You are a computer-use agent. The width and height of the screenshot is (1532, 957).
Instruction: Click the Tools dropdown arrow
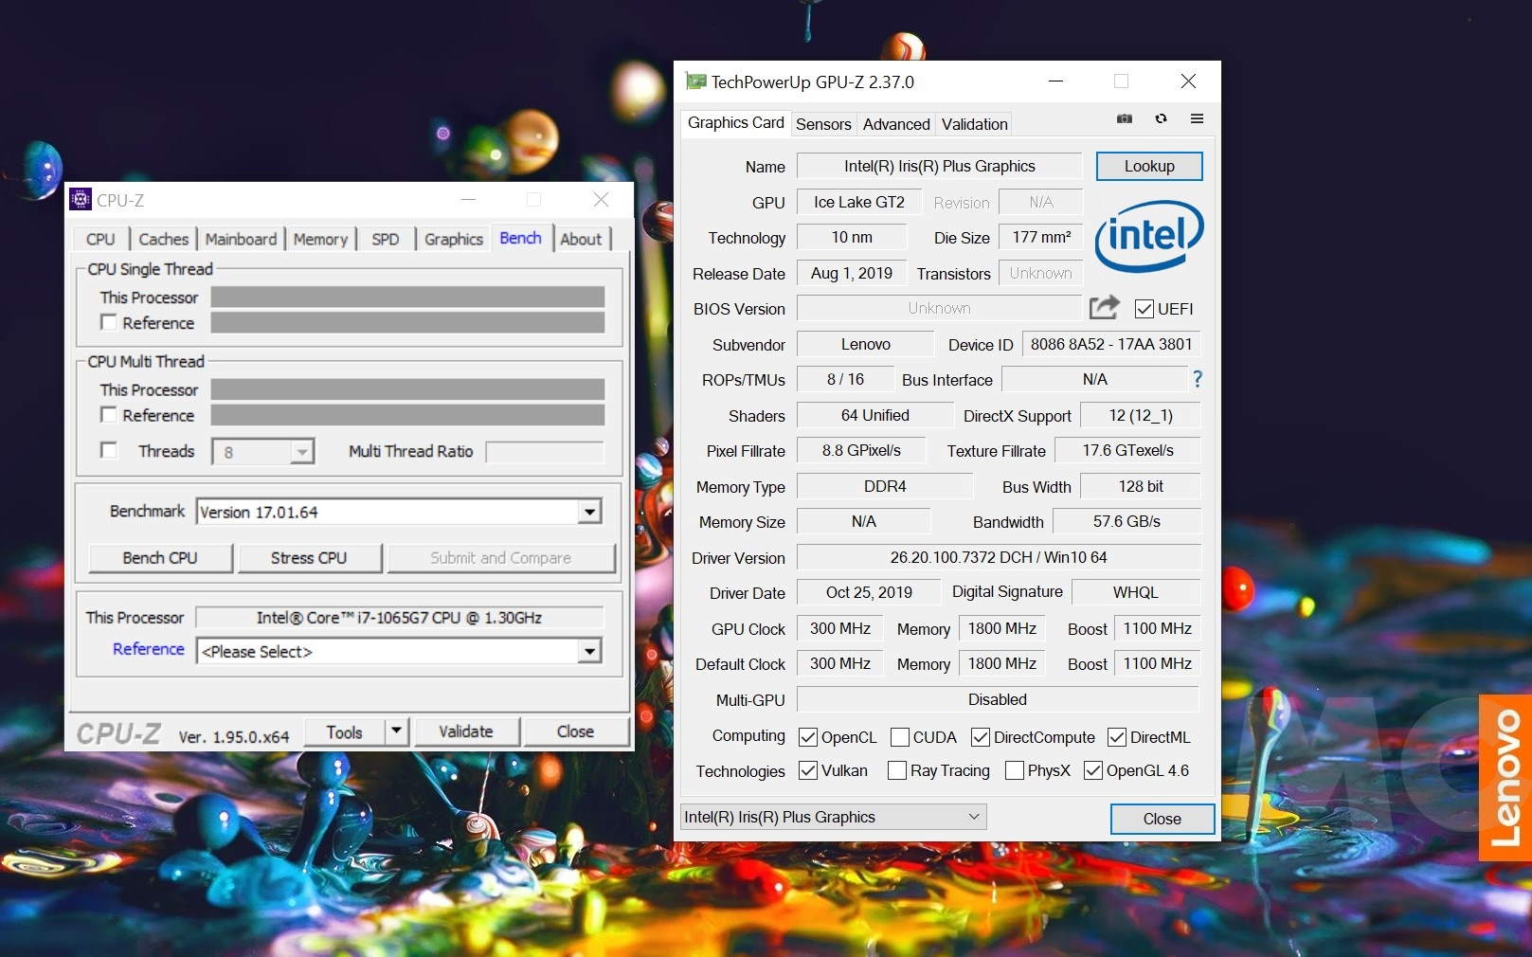pos(397,731)
